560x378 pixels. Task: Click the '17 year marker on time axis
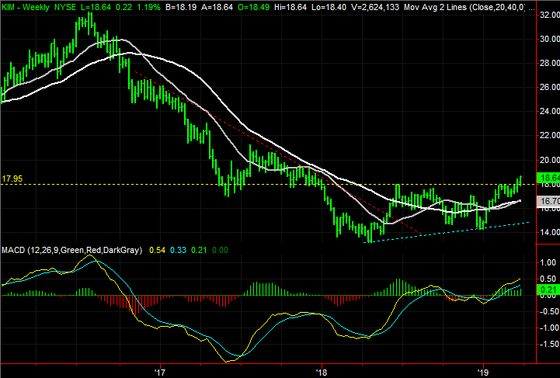point(160,371)
